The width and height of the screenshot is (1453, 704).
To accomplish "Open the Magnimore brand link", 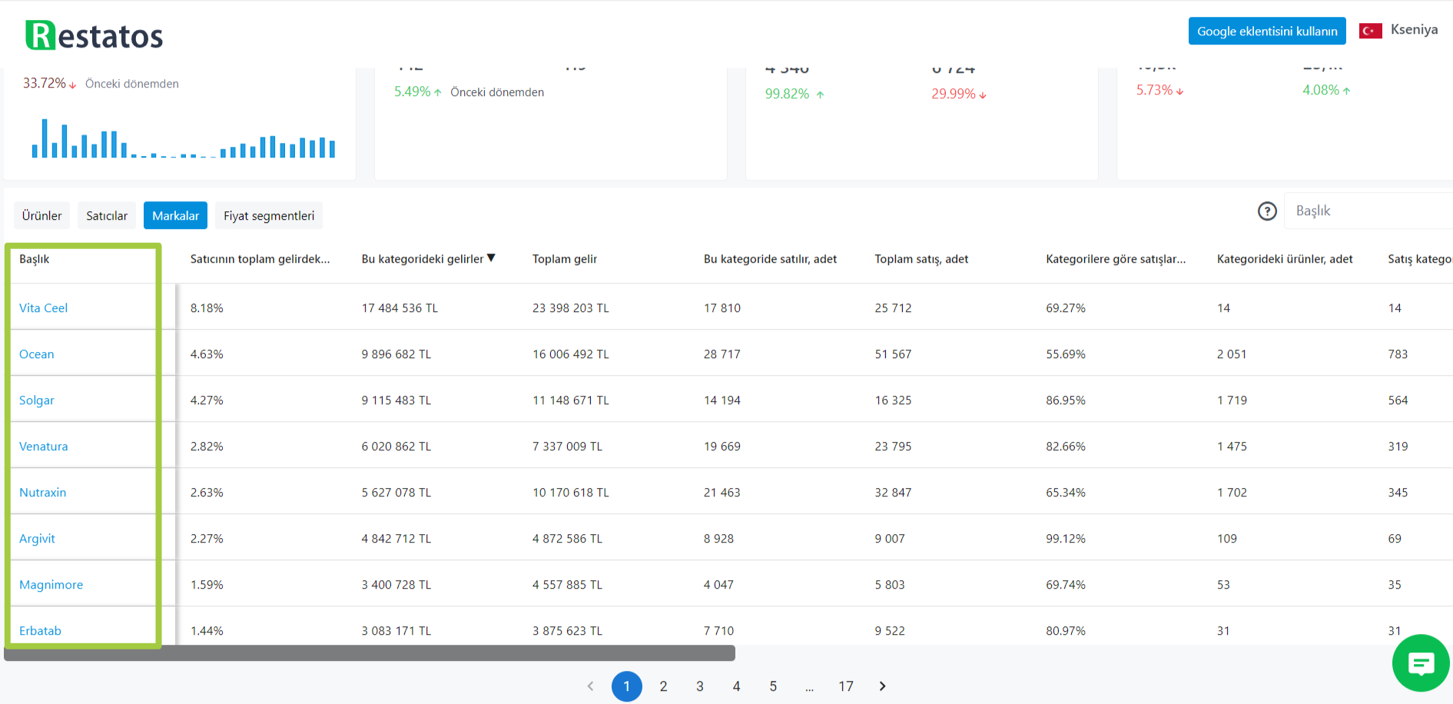I will [51, 584].
